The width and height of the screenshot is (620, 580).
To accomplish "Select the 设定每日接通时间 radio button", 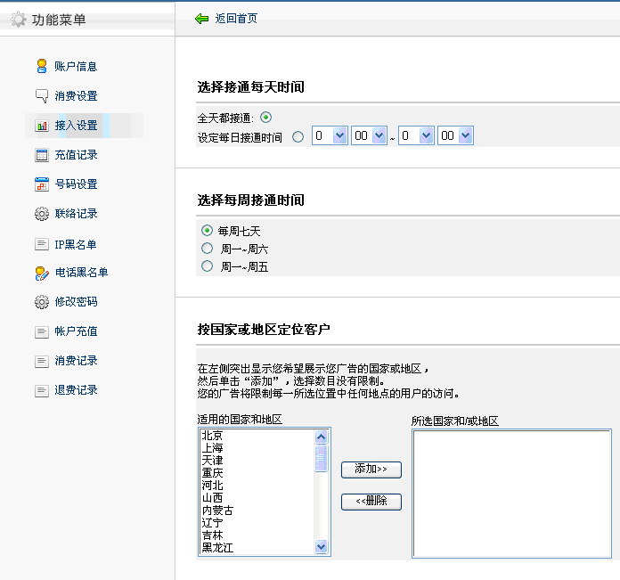I will tap(298, 136).
